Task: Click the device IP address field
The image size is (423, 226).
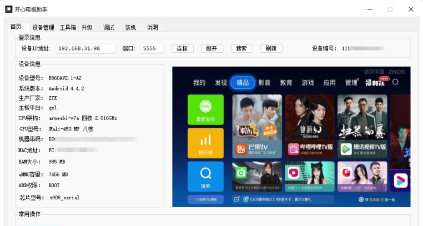Action: 86,48
